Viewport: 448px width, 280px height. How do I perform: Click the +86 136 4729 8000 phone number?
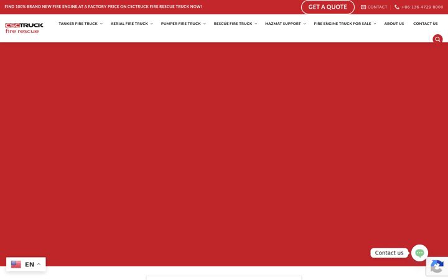(422, 7)
